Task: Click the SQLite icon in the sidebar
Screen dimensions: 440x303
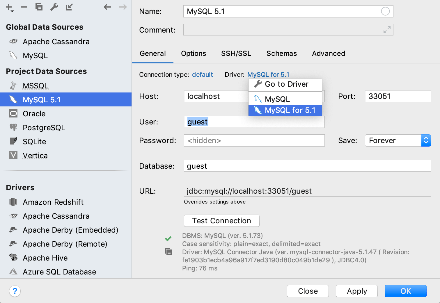Action: tap(13, 141)
